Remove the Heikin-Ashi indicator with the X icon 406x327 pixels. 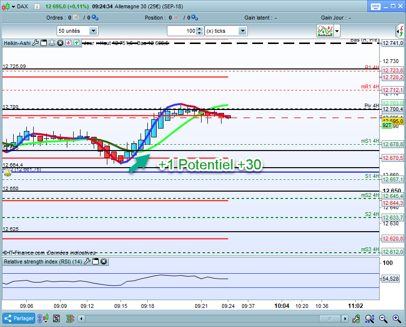[x=60, y=43]
